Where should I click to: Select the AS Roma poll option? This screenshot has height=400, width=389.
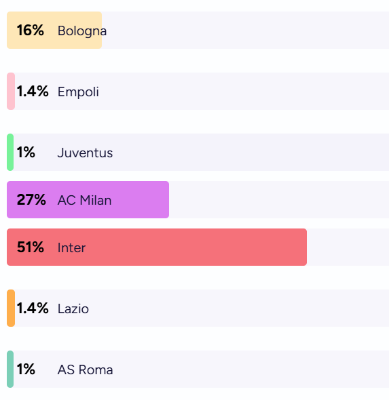click(x=198, y=369)
